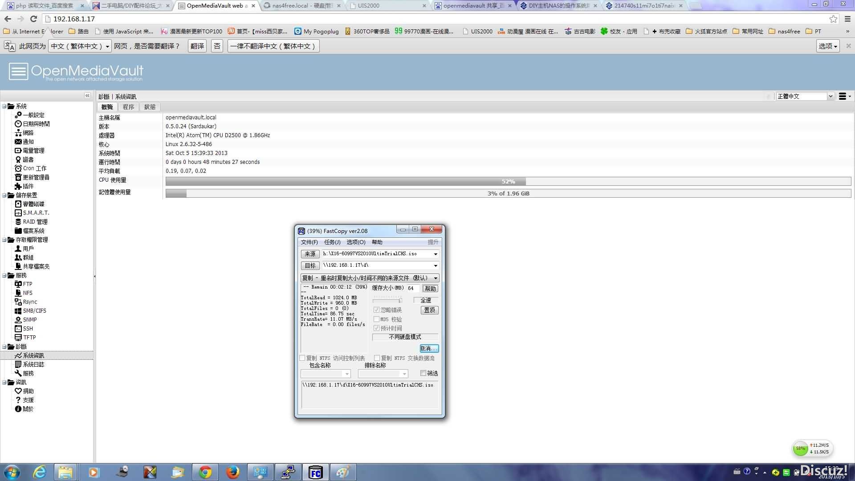The width and height of the screenshot is (855, 481).
Task: Open 共享檔案夾 shared folders item
Action: tap(32, 266)
